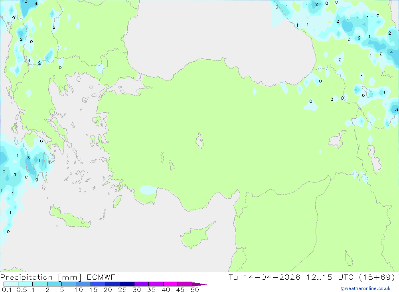Select the 5–10 mm legend color box
This screenshot has height=292, width=399.
(69, 284)
